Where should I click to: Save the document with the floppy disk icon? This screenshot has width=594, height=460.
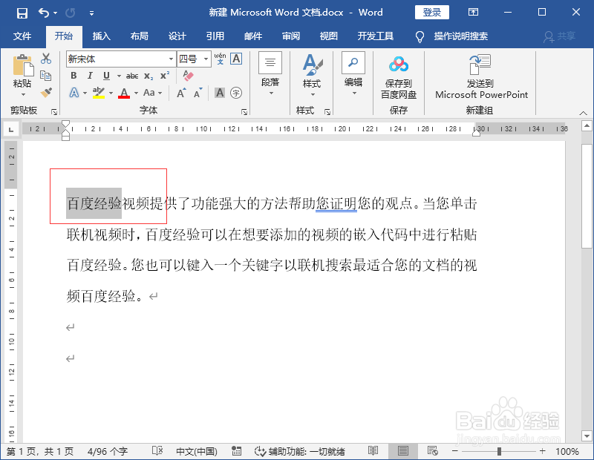pyautogui.click(x=22, y=13)
